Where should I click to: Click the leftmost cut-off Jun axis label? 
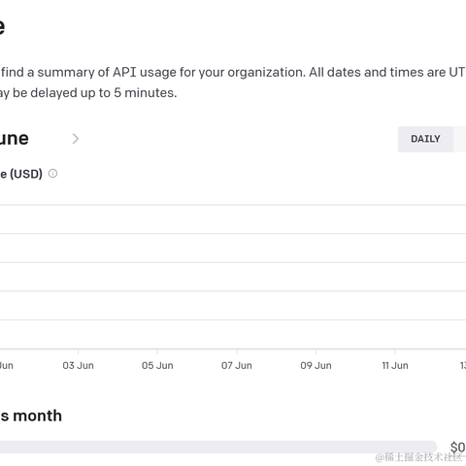(x=7, y=366)
